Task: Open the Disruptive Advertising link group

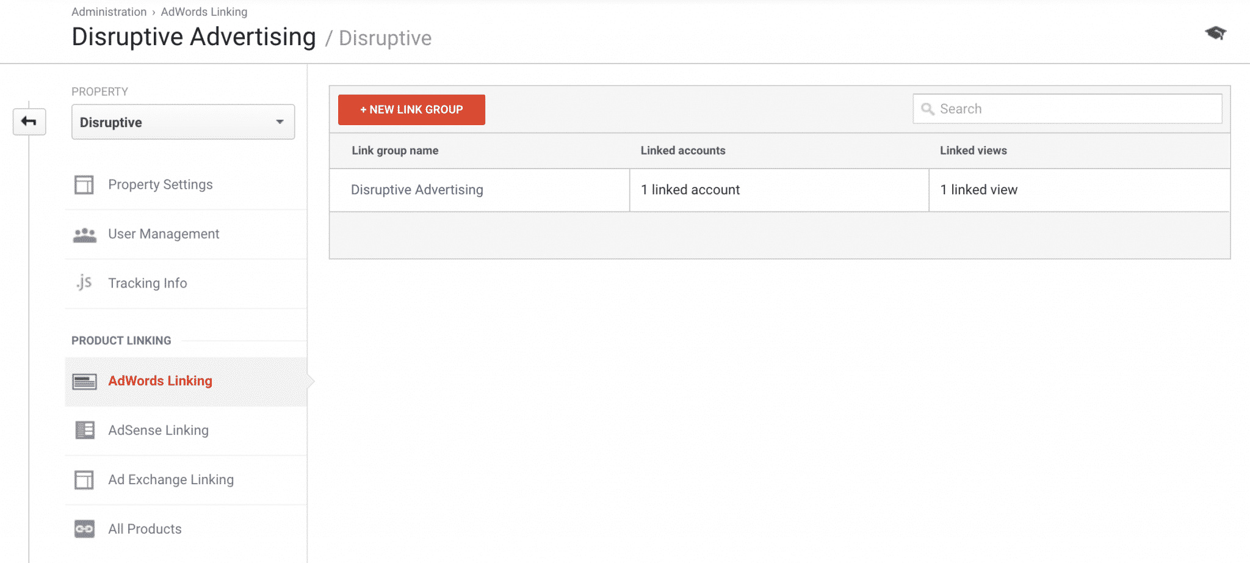Action: (x=417, y=190)
